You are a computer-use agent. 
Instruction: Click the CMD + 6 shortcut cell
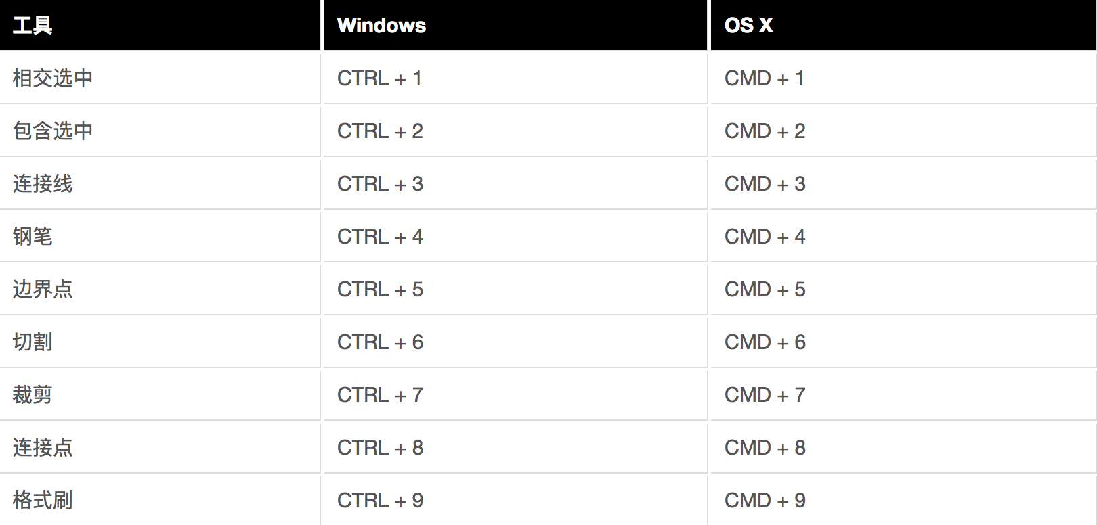(902, 342)
